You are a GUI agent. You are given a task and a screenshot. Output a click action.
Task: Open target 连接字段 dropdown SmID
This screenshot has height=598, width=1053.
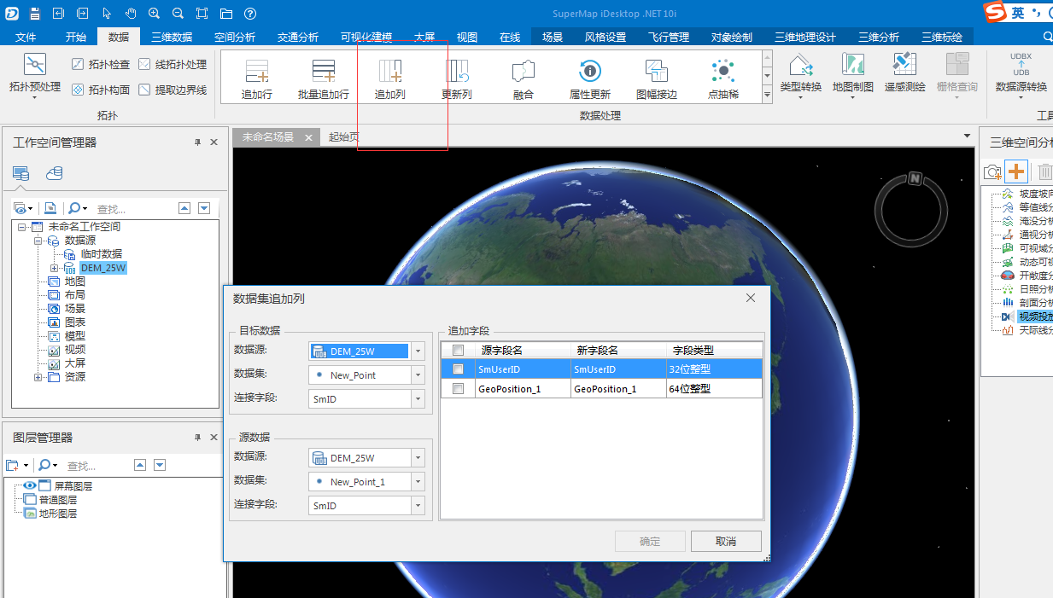click(418, 399)
